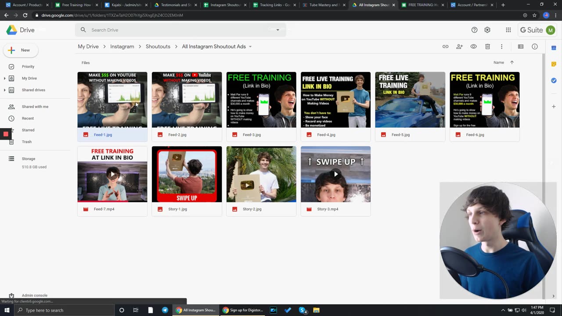Select the Feed-1.jpg thumbnail

point(112,100)
